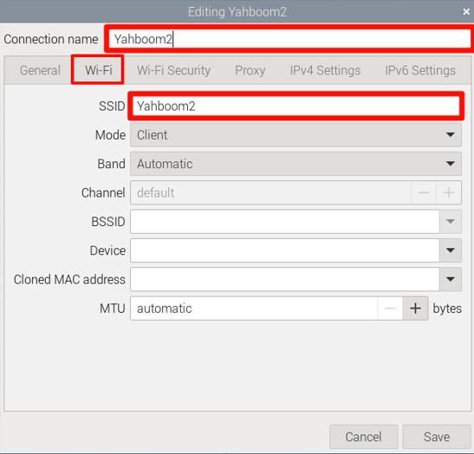Click the MTU automatic value field

254,308
